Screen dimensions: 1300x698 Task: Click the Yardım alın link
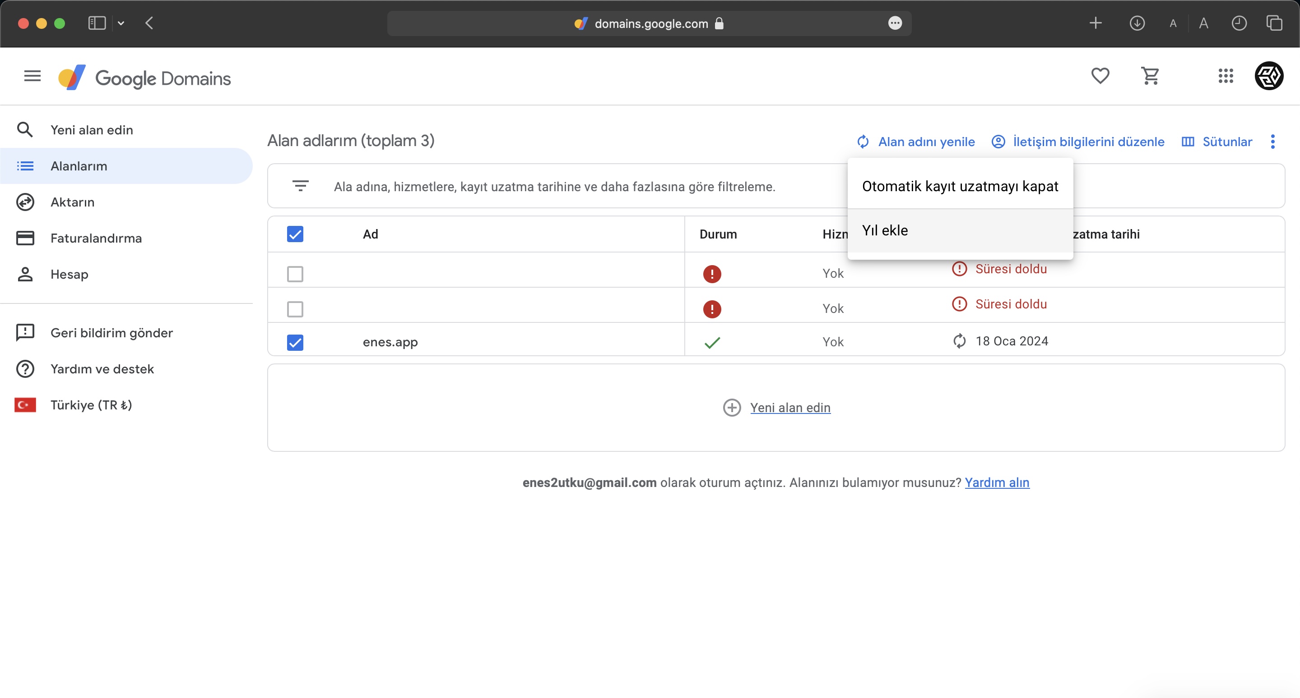[997, 482]
